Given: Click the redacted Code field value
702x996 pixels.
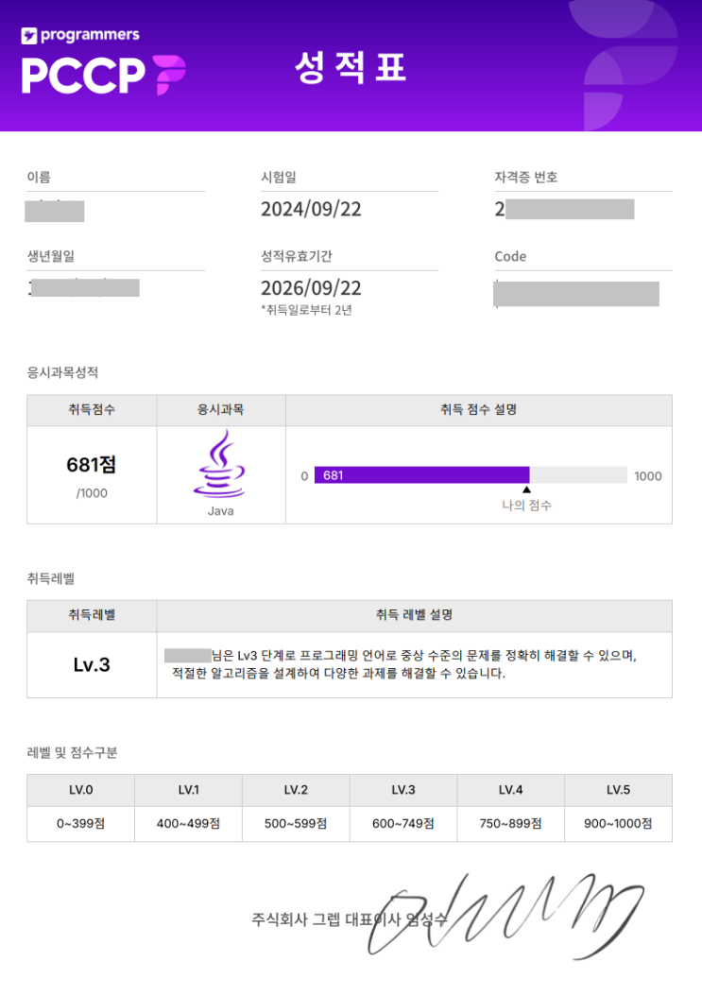Looking at the screenshot, I should coord(576,294).
